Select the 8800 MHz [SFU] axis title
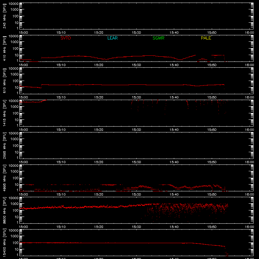Image resolution: width=259 pixels, height=259 pixels. [4, 210]
